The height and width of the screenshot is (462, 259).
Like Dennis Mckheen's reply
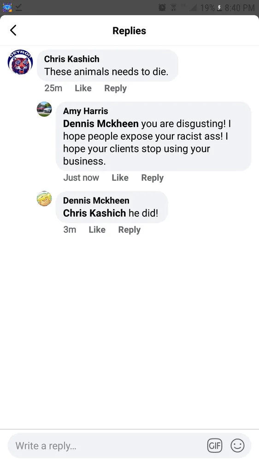[97, 230]
